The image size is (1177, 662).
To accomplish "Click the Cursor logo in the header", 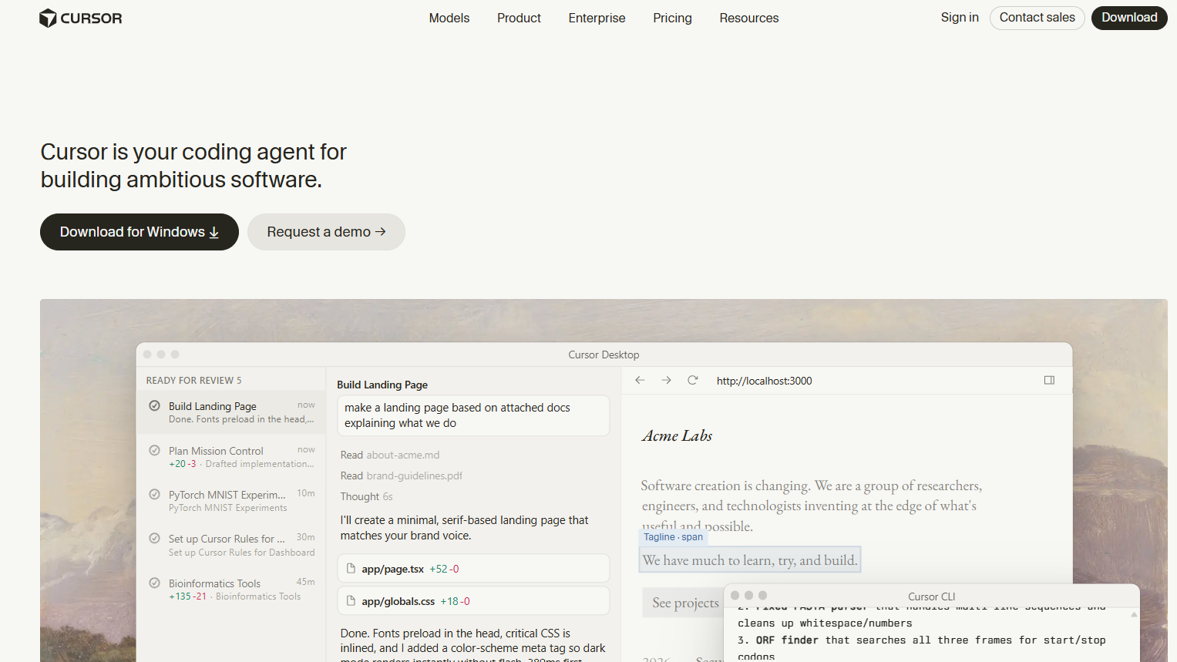I will click(80, 18).
